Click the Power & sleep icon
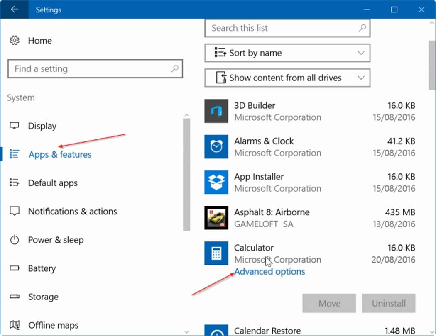This screenshot has height=336, width=436. 15,240
